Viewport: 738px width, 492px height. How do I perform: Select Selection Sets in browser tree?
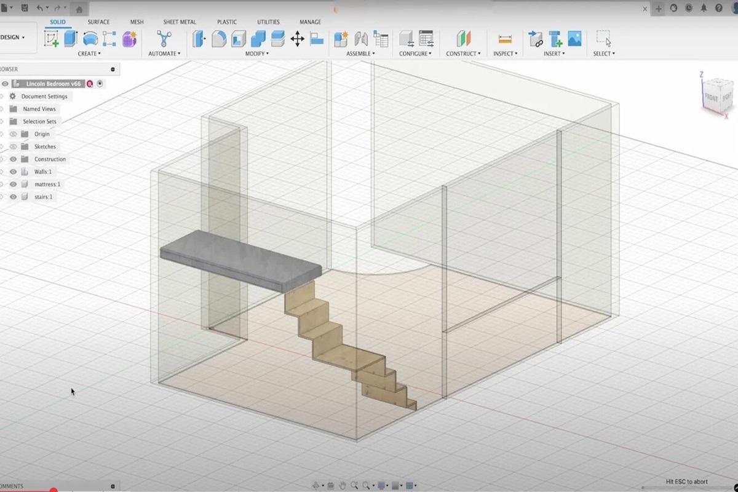(39, 122)
